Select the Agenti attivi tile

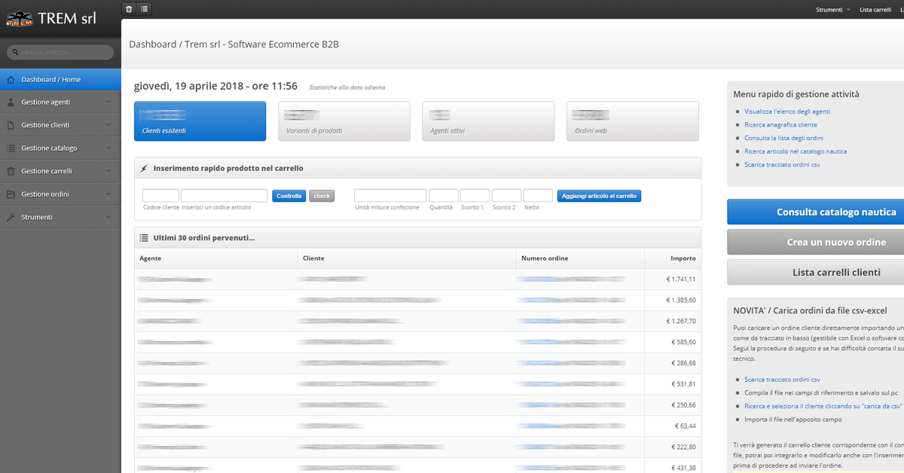pyautogui.click(x=488, y=121)
